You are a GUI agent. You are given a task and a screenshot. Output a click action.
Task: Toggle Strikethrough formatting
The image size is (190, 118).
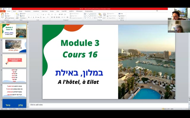[x=38, y=17]
